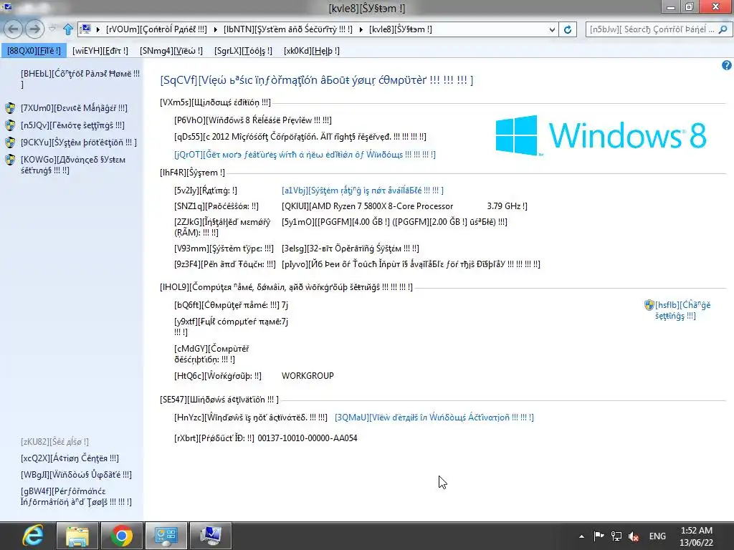Open Windows Update link
This screenshot has width=734, height=550.
(x=76, y=475)
